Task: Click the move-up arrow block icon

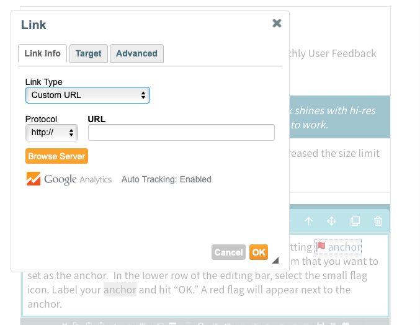Action: [308, 221]
